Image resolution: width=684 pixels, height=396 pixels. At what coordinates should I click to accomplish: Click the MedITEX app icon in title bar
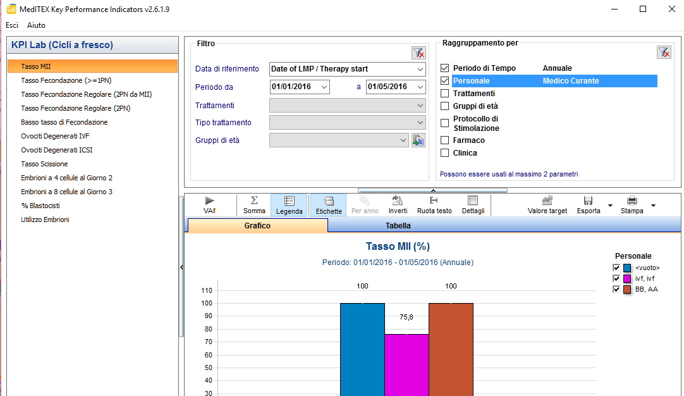[x=11, y=9]
